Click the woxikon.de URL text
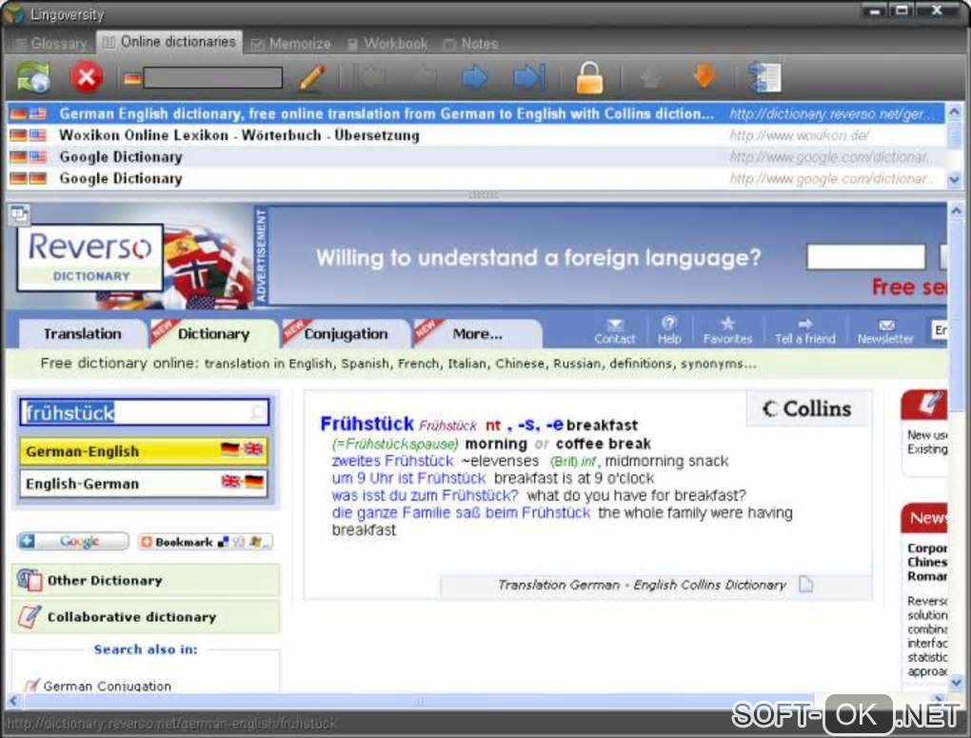This screenshot has height=738, width=971. pyautogui.click(x=800, y=135)
